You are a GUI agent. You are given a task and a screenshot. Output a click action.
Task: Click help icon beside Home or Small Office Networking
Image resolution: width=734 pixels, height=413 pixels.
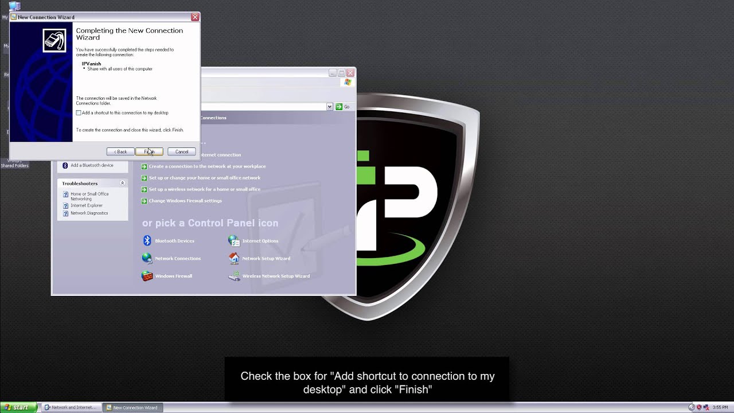(x=65, y=195)
